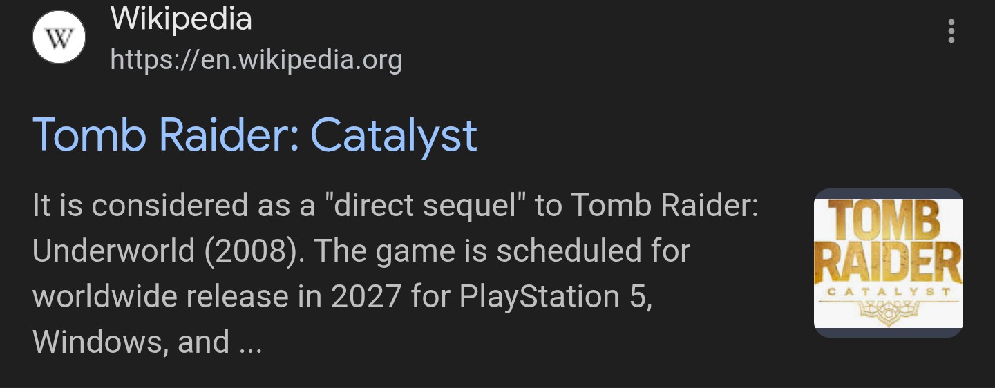The height and width of the screenshot is (388, 995).
Task: Click the "direct sequel" phrase in the snippet
Action: coord(425,206)
